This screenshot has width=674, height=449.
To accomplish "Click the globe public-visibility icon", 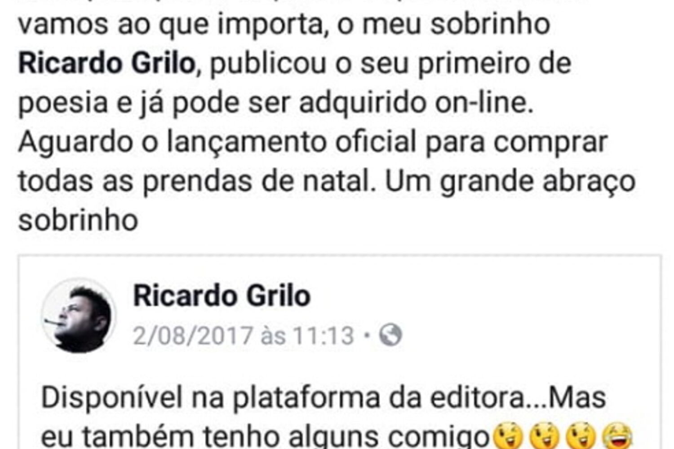I will [x=390, y=335].
